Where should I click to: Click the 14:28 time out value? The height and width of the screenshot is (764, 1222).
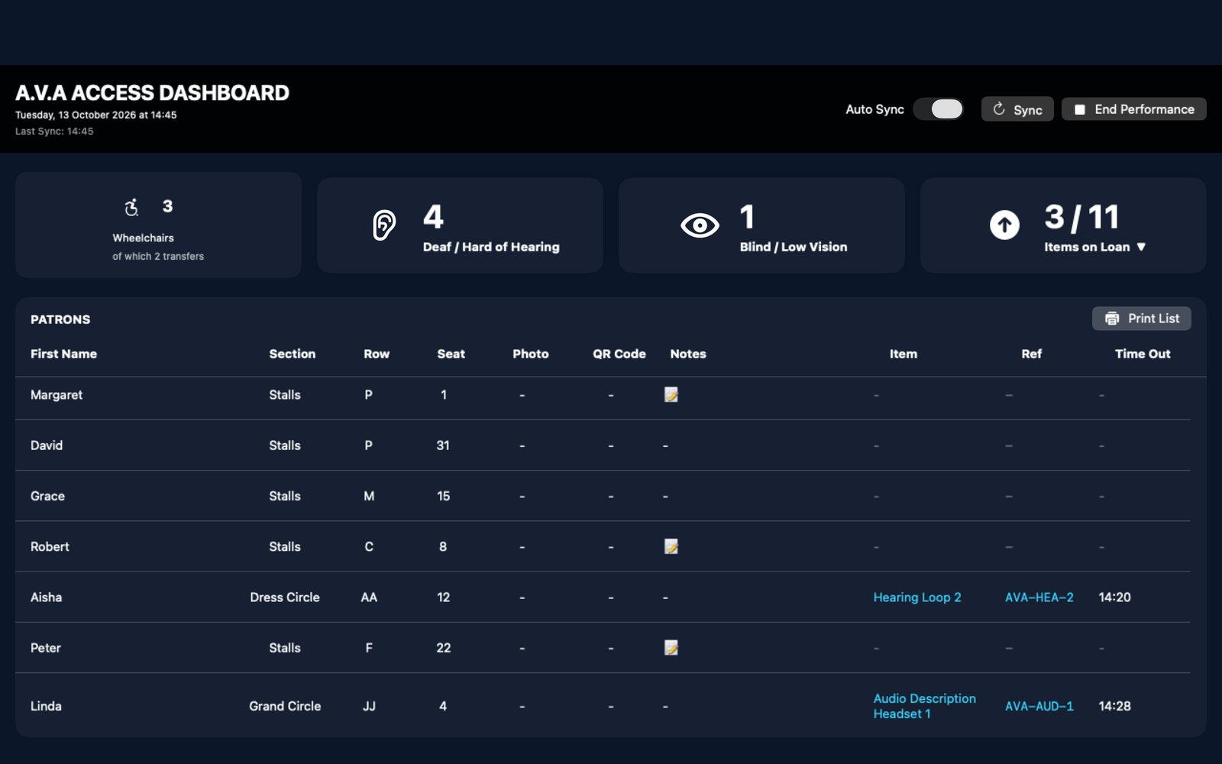click(1114, 706)
